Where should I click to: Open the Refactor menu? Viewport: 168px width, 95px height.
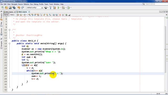(26, 4)
